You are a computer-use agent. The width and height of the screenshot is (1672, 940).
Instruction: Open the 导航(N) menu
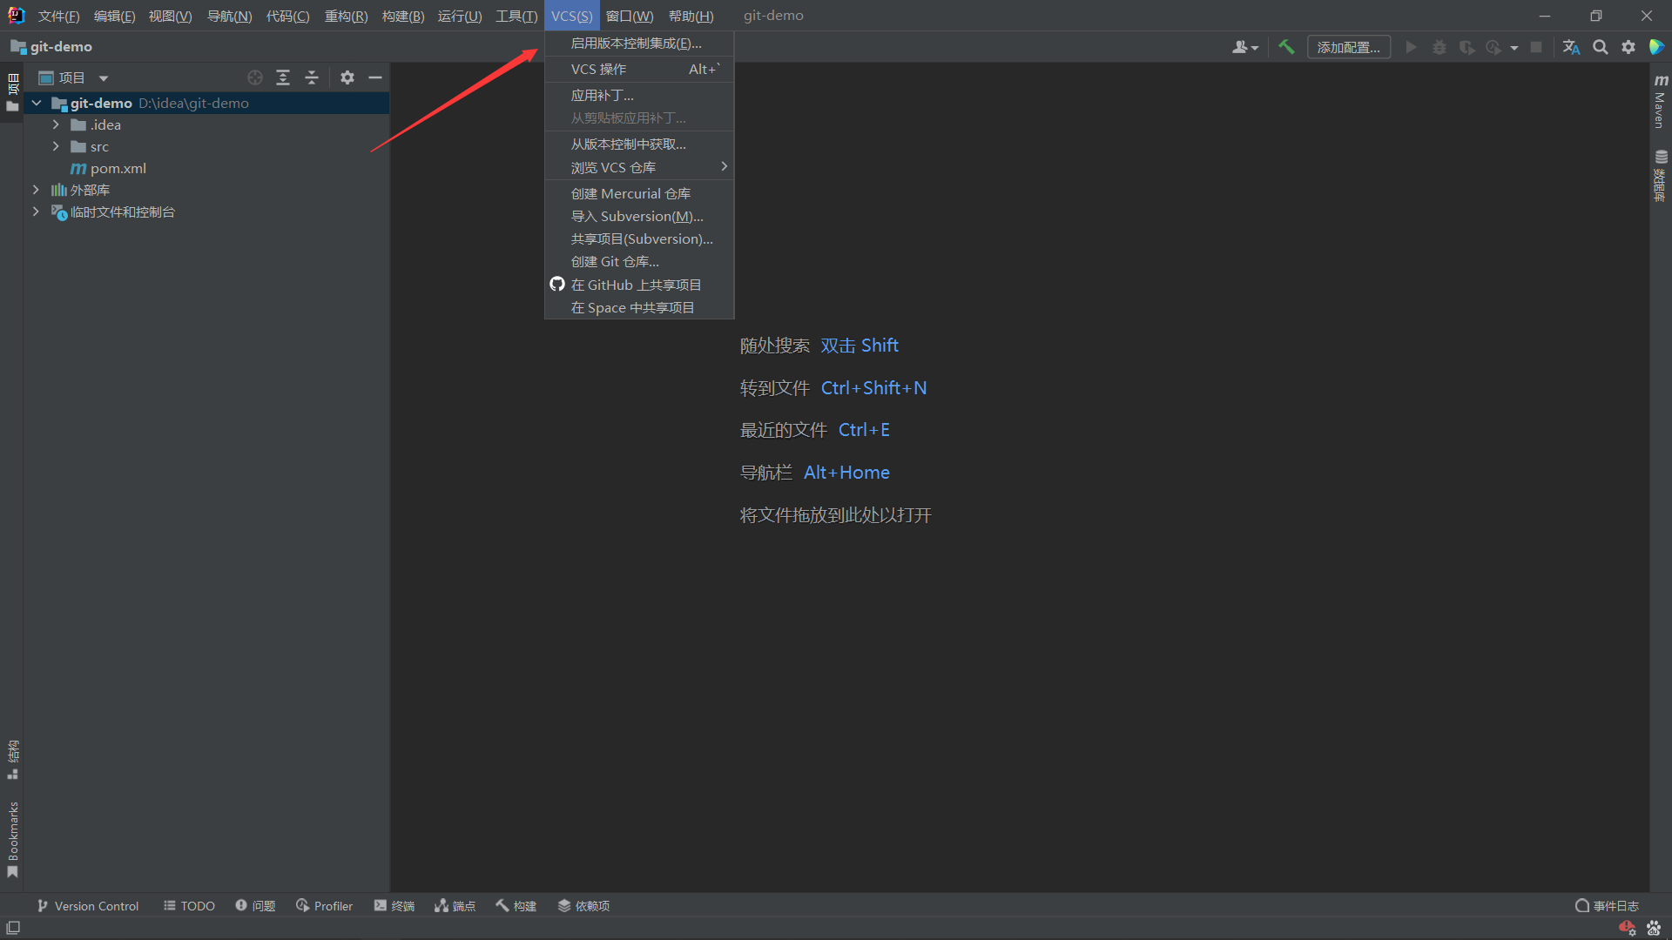(229, 16)
